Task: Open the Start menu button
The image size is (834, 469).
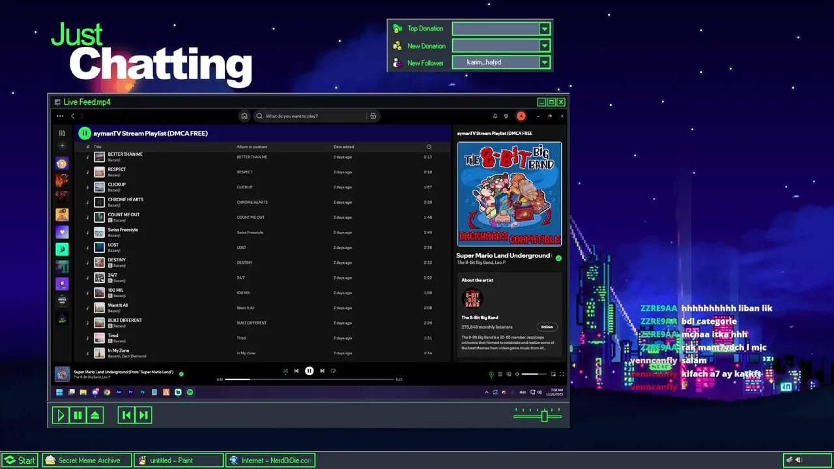Action: coord(20,461)
